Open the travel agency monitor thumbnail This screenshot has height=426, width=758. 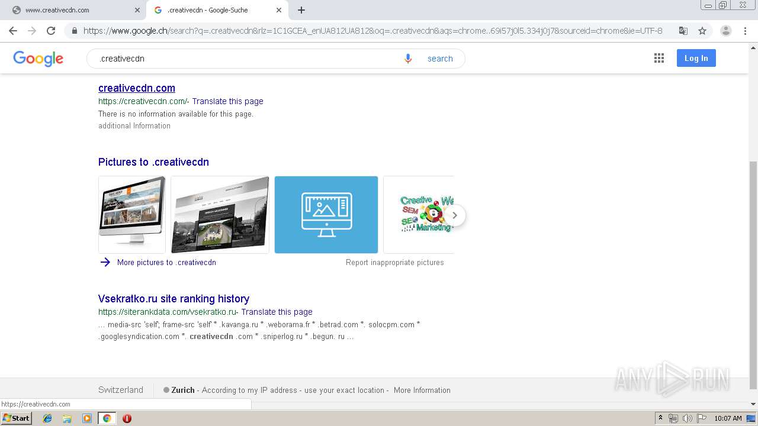point(132,215)
